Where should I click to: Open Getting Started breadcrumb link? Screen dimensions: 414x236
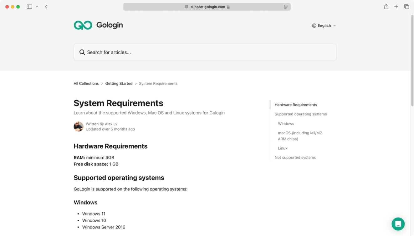[x=119, y=83]
